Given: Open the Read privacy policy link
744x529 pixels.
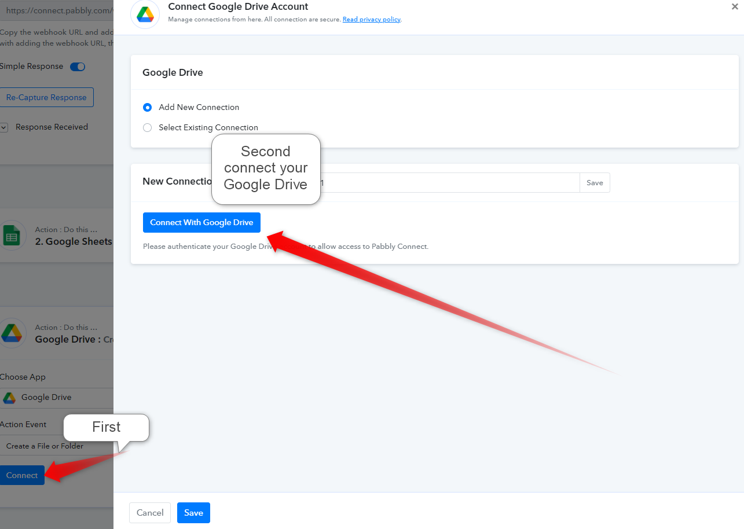Looking at the screenshot, I should pyautogui.click(x=371, y=20).
